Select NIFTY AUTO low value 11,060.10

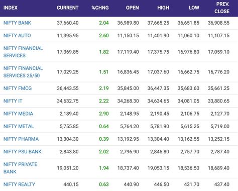(188, 36)
